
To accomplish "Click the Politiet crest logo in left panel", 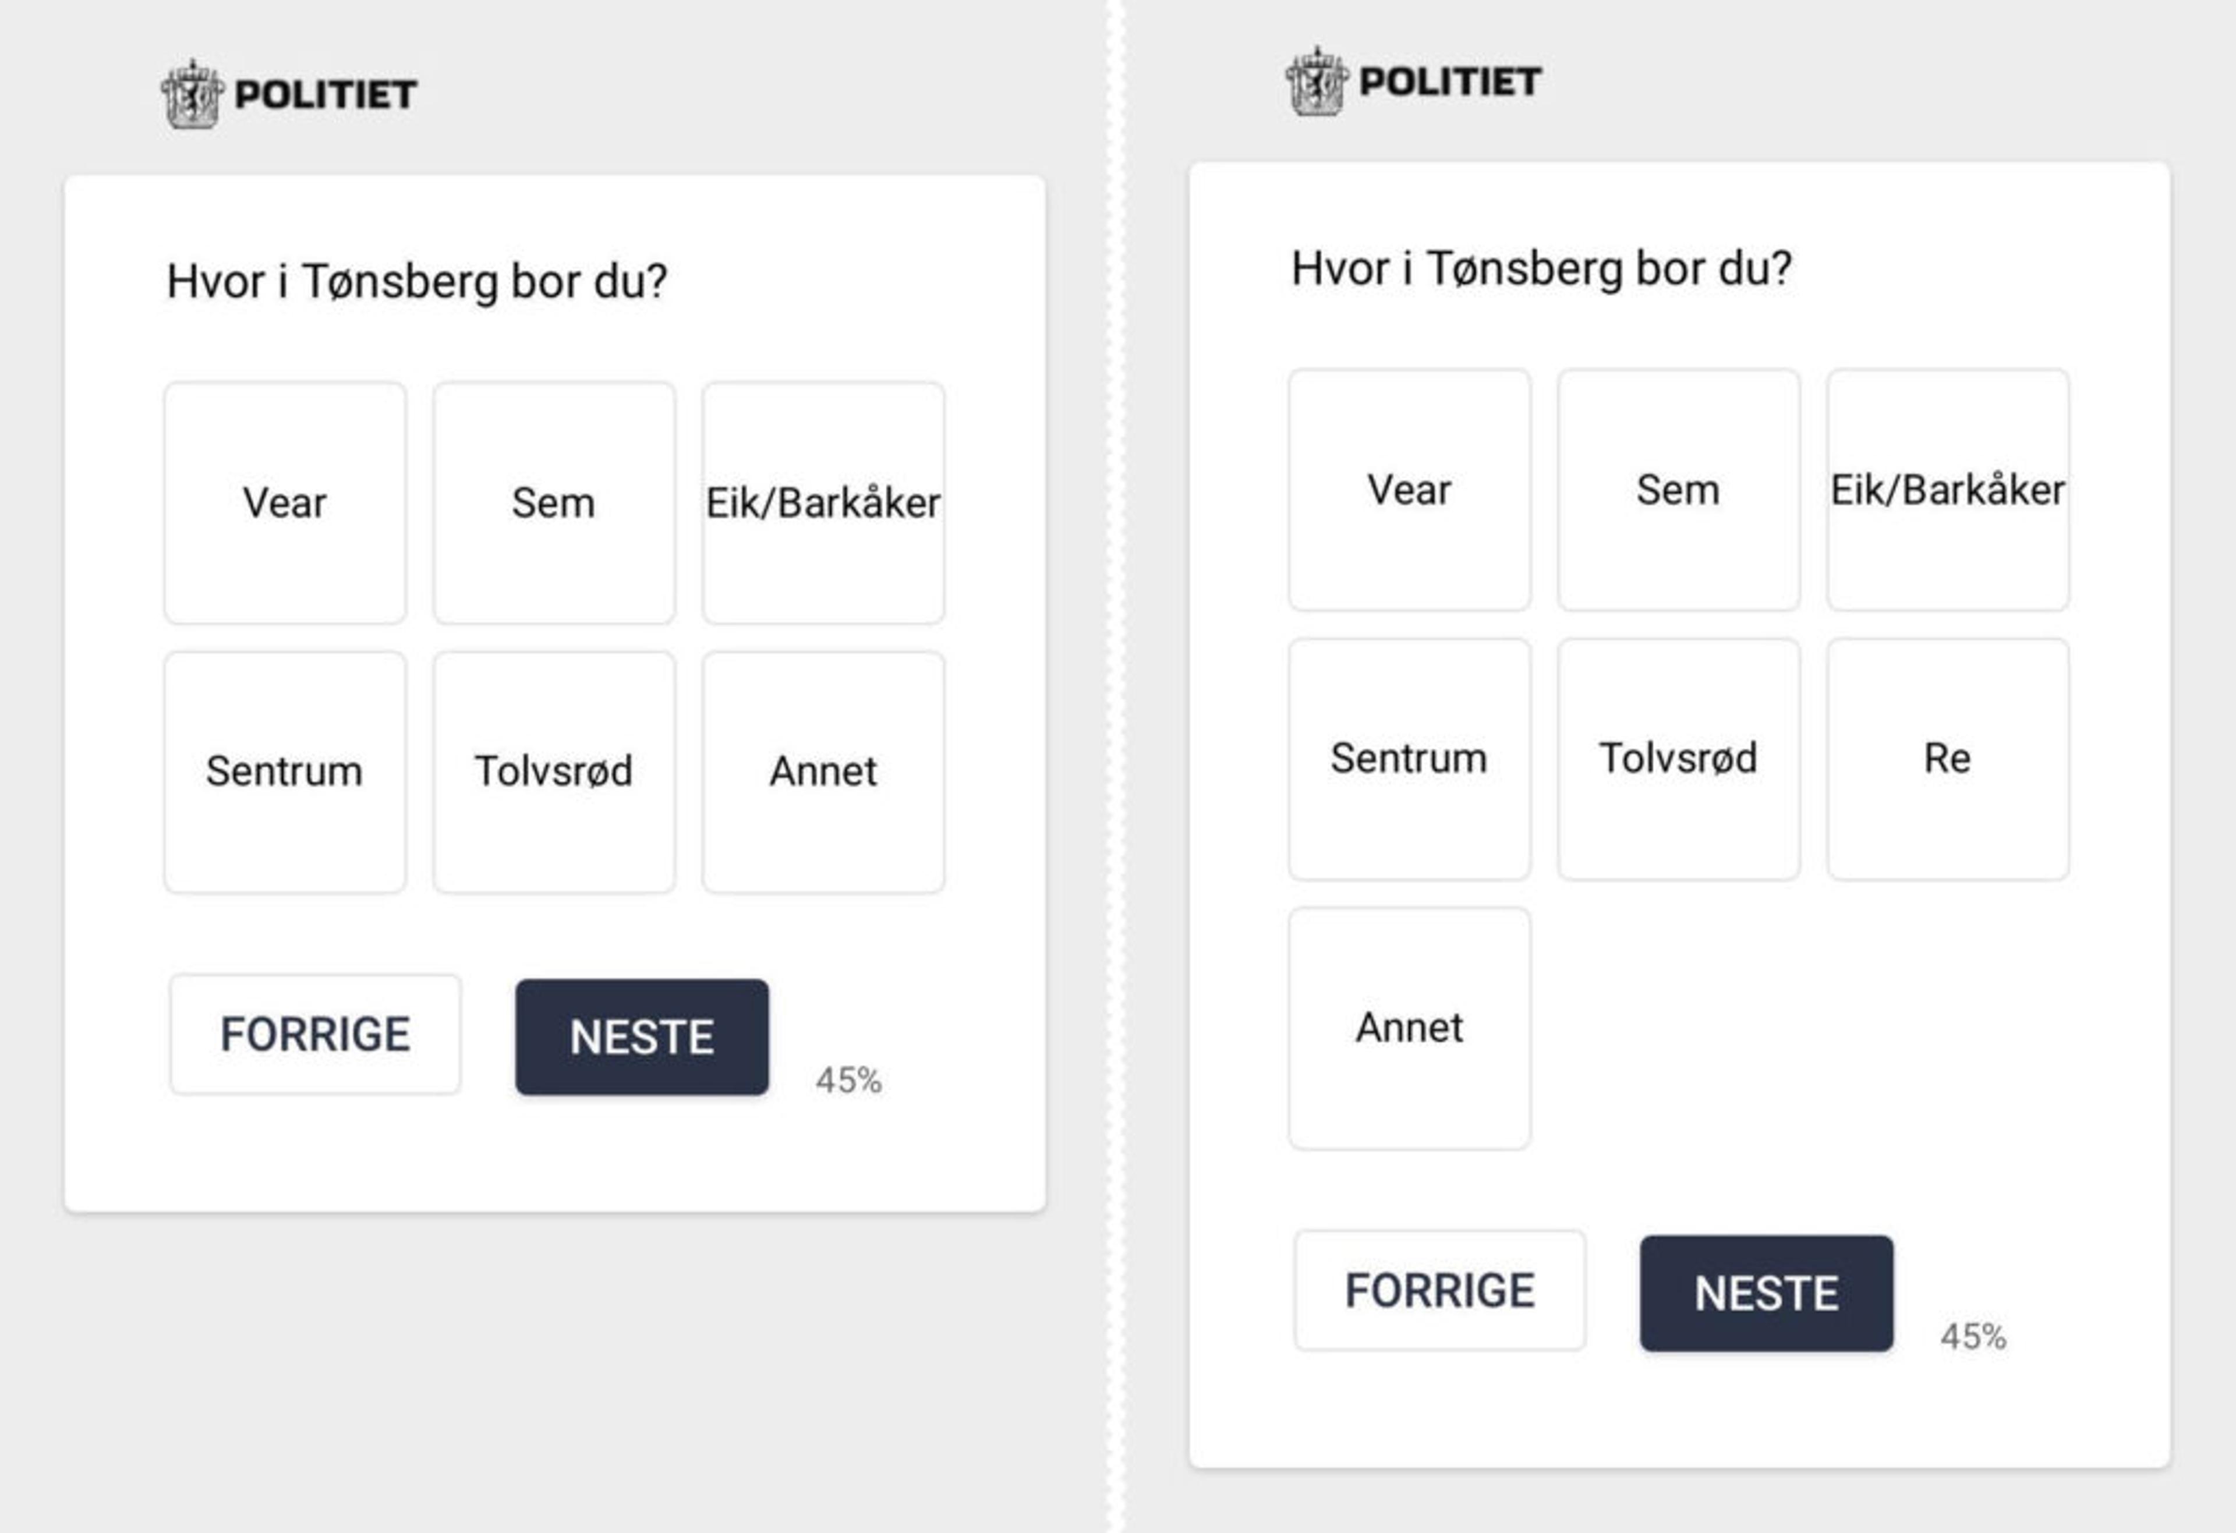I will [x=192, y=94].
